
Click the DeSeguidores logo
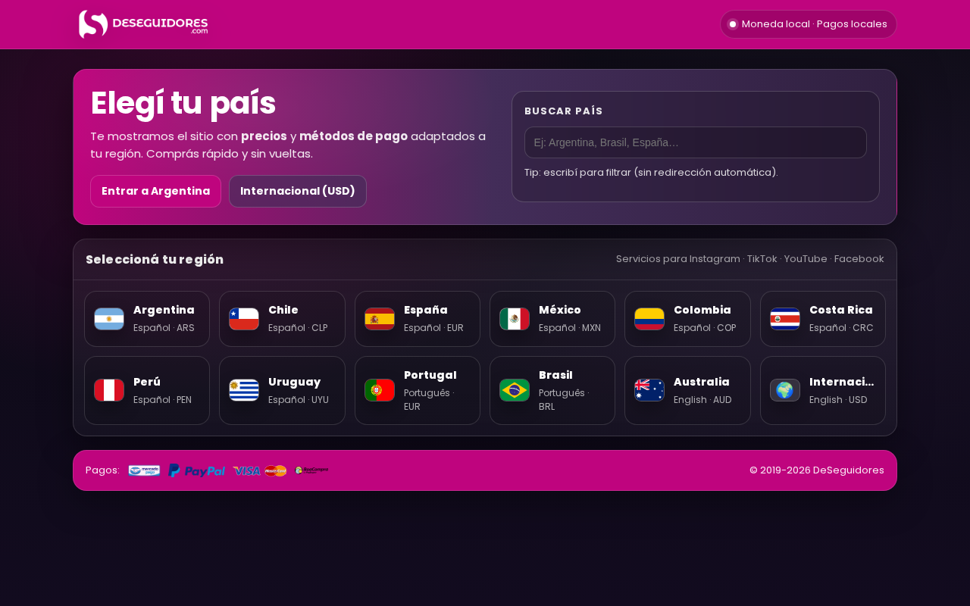143,24
